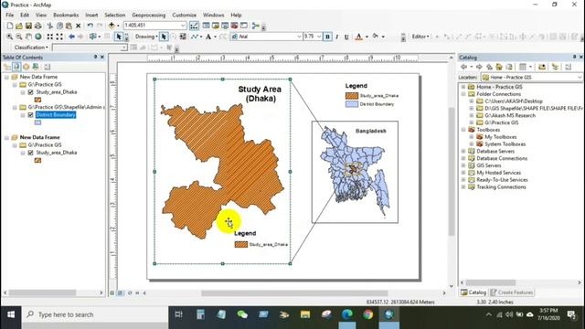585x329 pixels.
Task: Go back to previous extent
Action: (71, 37)
